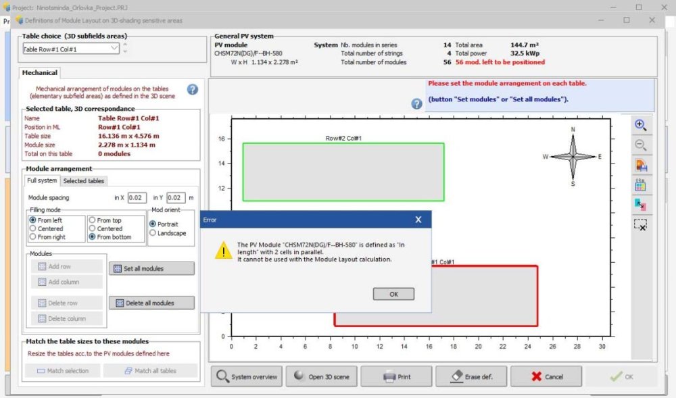Step table choice up with spinner arrow
Image resolution: width=676 pixels, height=398 pixels.
pos(125,45)
